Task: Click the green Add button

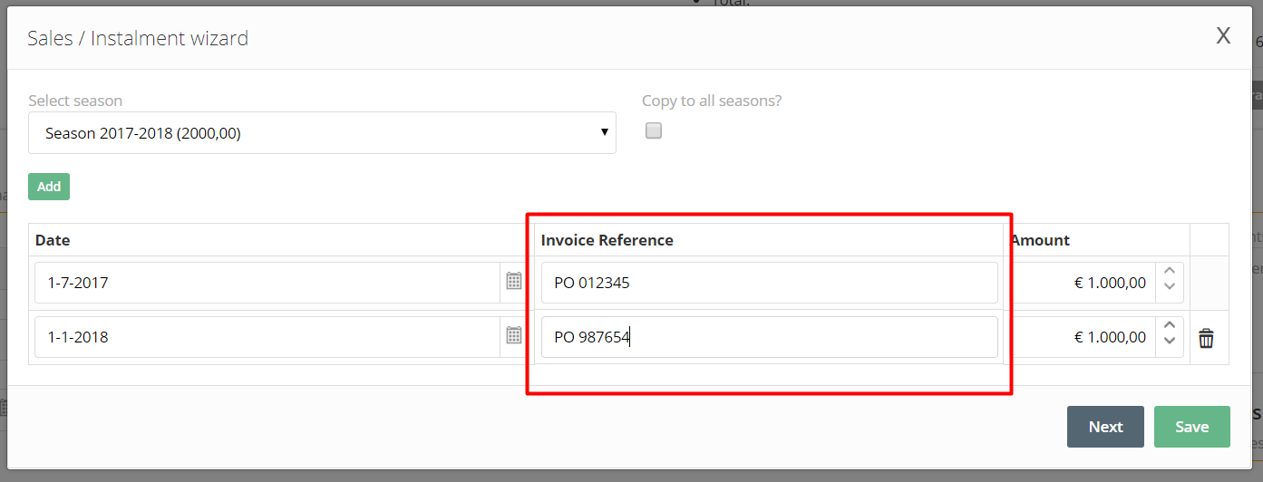Action: (x=49, y=187)
